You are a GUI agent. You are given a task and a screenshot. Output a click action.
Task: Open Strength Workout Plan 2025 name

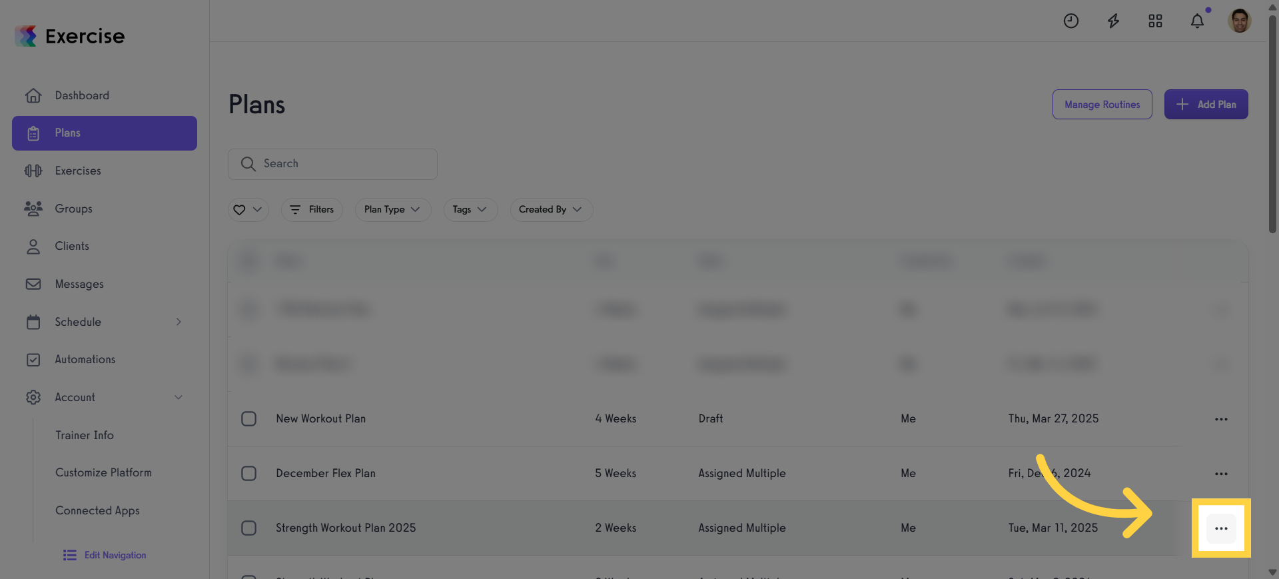coord(346,528)
